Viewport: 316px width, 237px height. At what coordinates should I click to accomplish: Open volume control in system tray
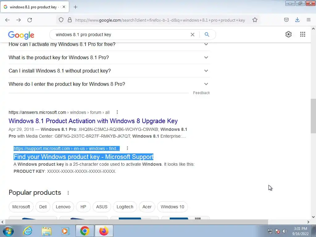[x=285, y=231]
